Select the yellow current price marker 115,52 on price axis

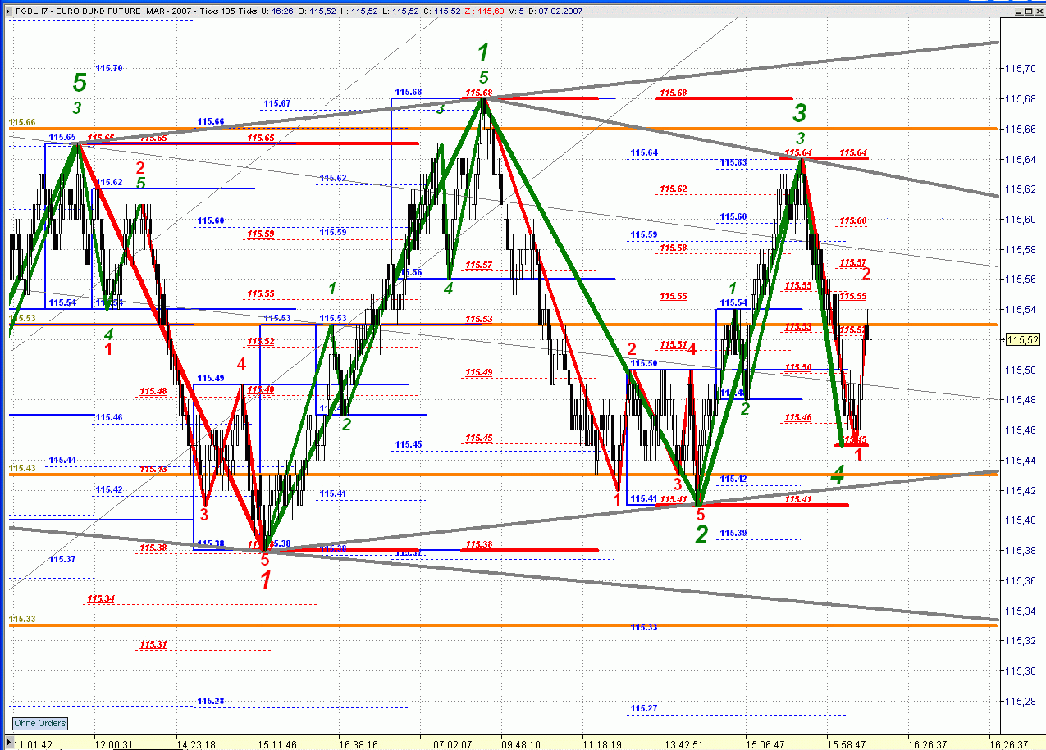tap(1023, 340)
